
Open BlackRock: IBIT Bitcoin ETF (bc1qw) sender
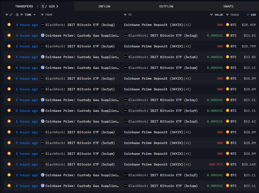pos(80,132)
